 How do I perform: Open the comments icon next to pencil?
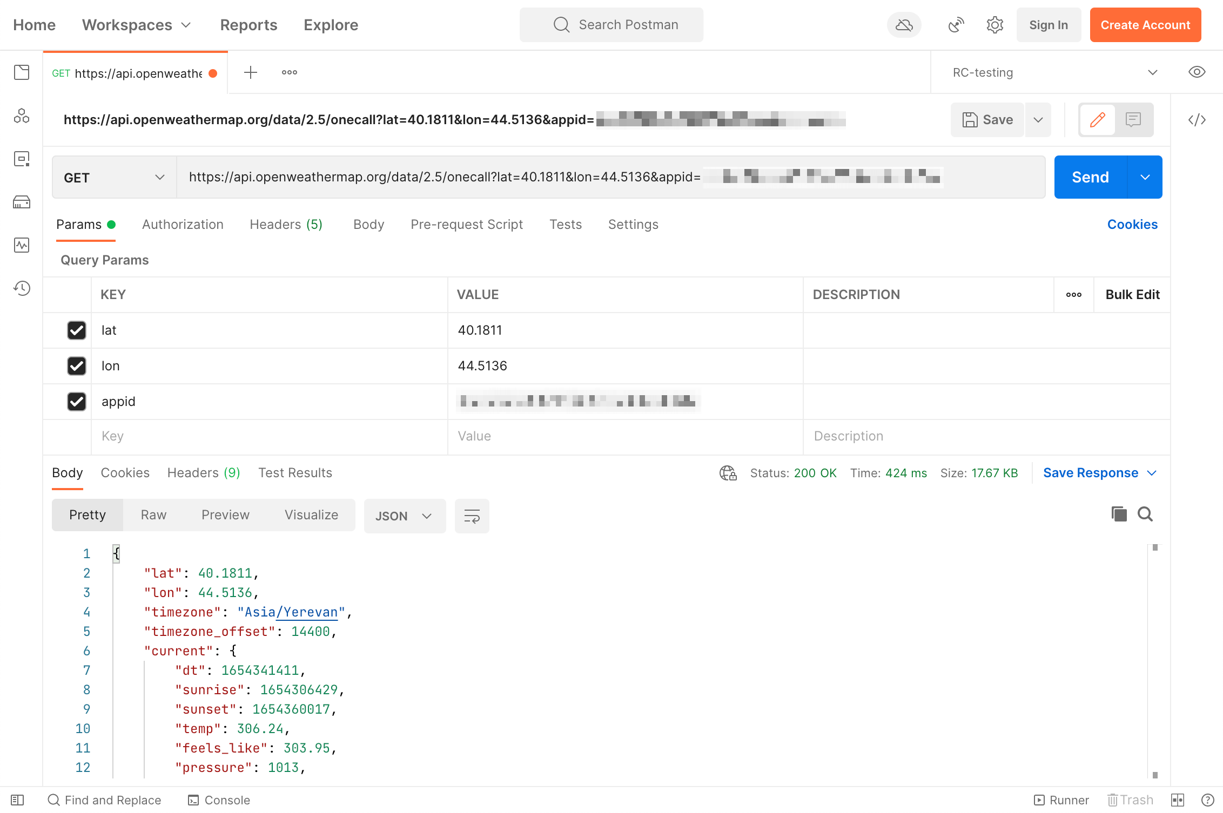(x=1133, y=119)
